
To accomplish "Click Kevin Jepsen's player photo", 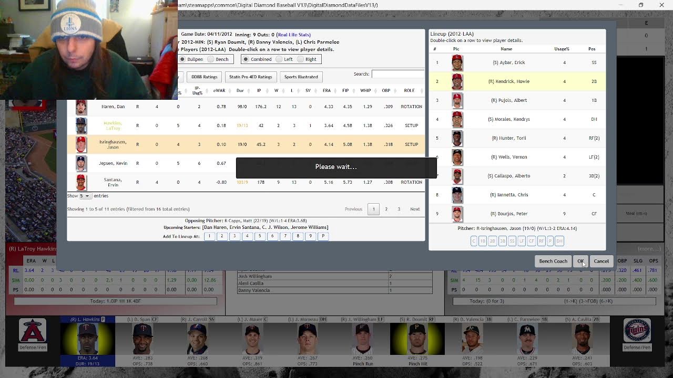I will tap(81, 163).
